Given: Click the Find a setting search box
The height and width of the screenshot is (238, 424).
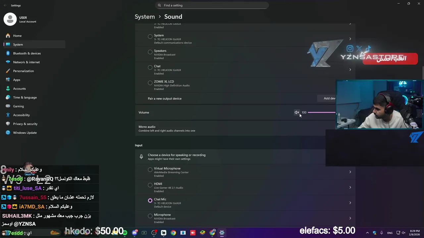Looking at the screenshot, I should [x=212, y=5].
